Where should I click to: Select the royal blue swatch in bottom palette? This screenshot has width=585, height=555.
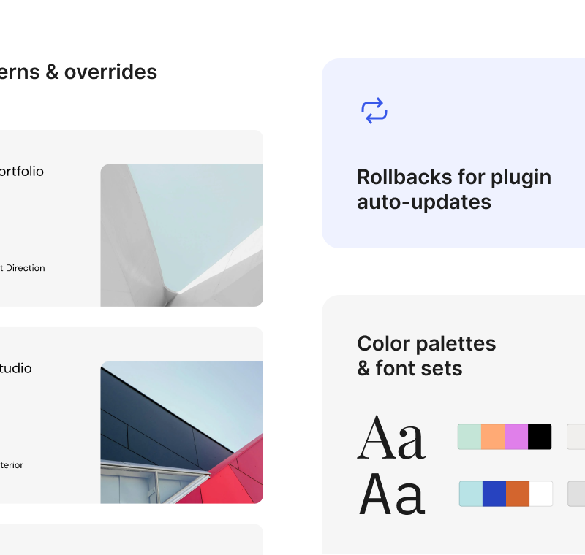[494, 494]
